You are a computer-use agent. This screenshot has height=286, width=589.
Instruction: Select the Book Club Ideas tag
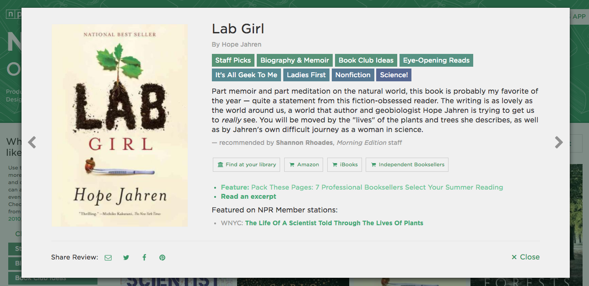366,60
